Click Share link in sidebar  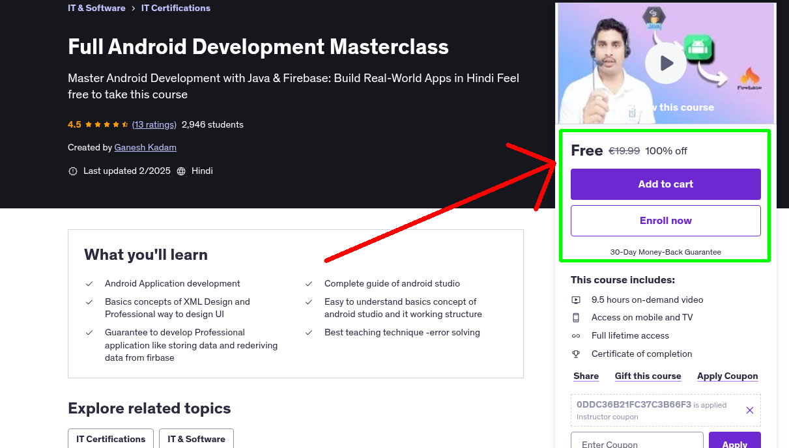pyautogui.click(x=586, y=376)
